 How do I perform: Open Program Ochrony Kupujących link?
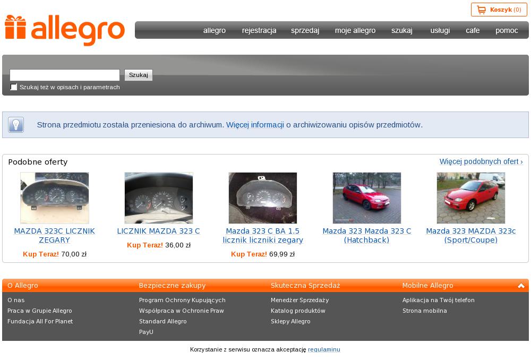coord(182,300)
